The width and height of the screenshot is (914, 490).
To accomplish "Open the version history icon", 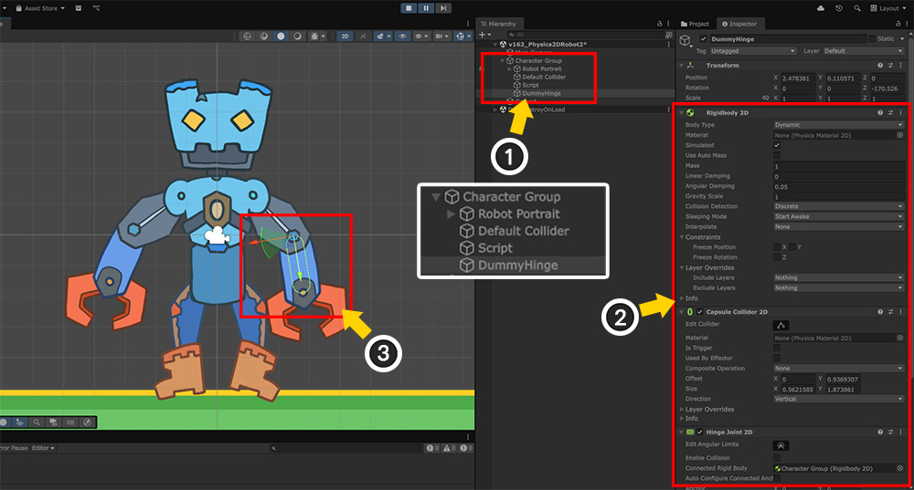I will 839,8.
